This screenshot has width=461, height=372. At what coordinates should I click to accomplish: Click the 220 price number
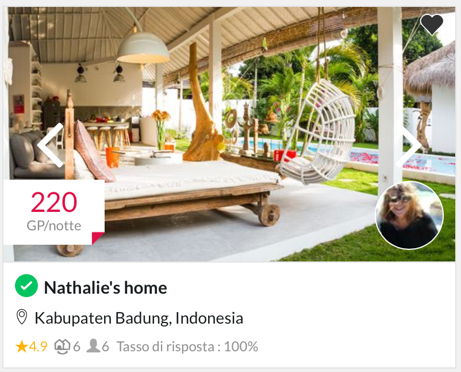(54, 202)
